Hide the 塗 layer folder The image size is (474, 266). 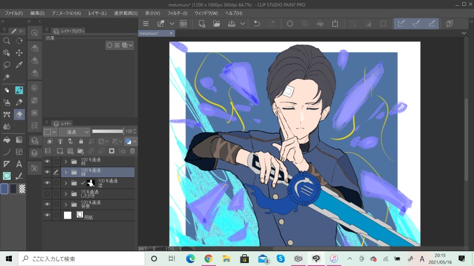click(x=47, y=183)
